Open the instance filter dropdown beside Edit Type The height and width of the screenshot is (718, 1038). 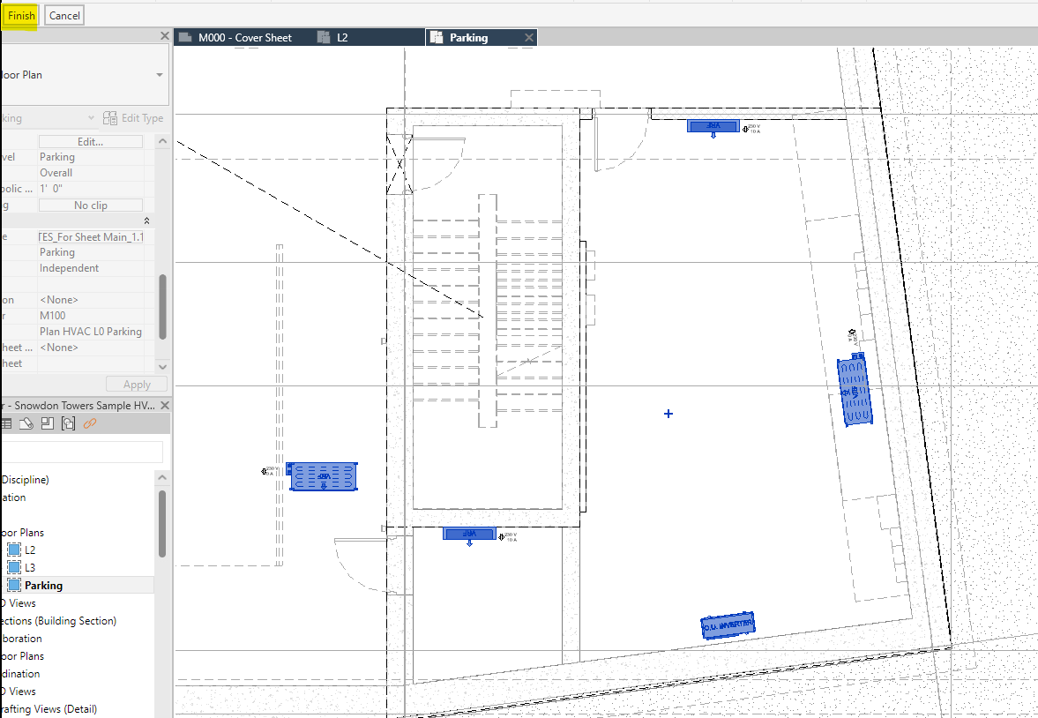point(92,118)
